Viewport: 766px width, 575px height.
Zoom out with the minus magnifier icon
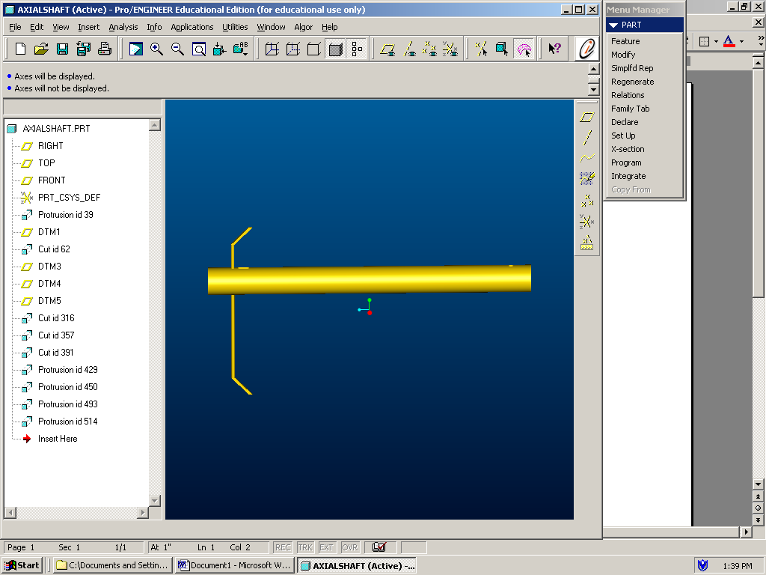pos(178,49)
